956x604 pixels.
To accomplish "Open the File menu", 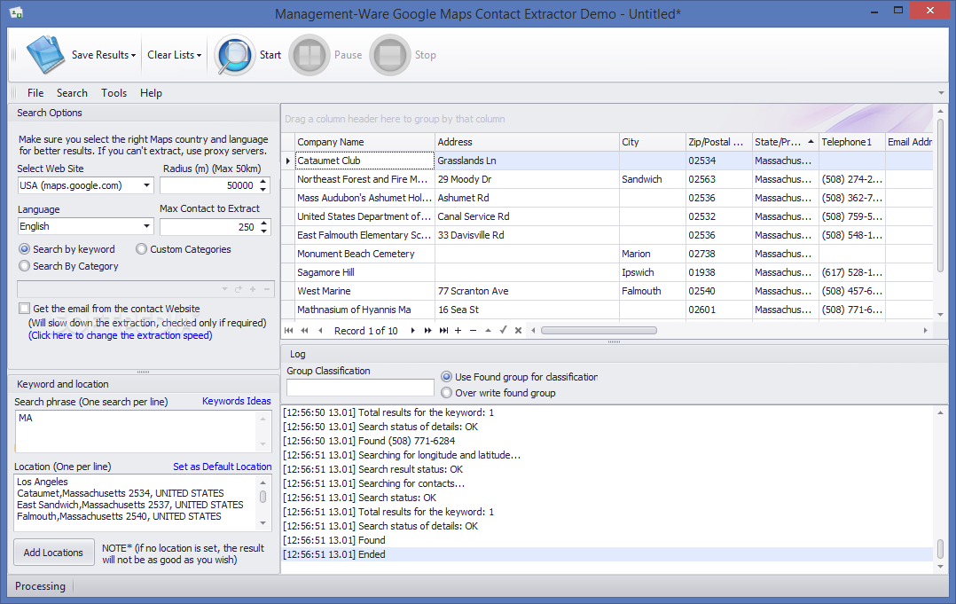I will click(x=35, y=92).
